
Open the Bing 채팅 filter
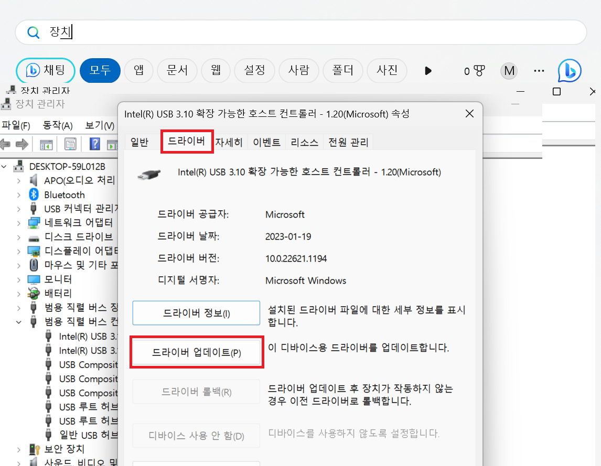point(46,71)
